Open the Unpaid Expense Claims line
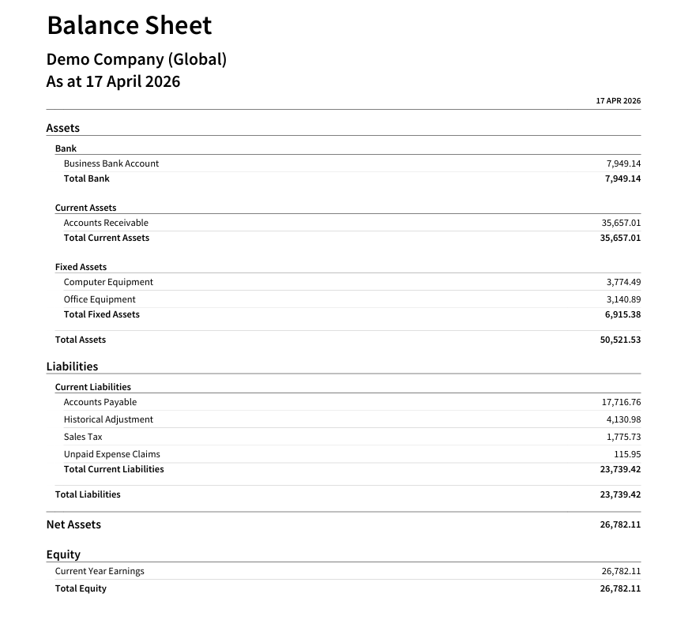 [x=112, y=454]
